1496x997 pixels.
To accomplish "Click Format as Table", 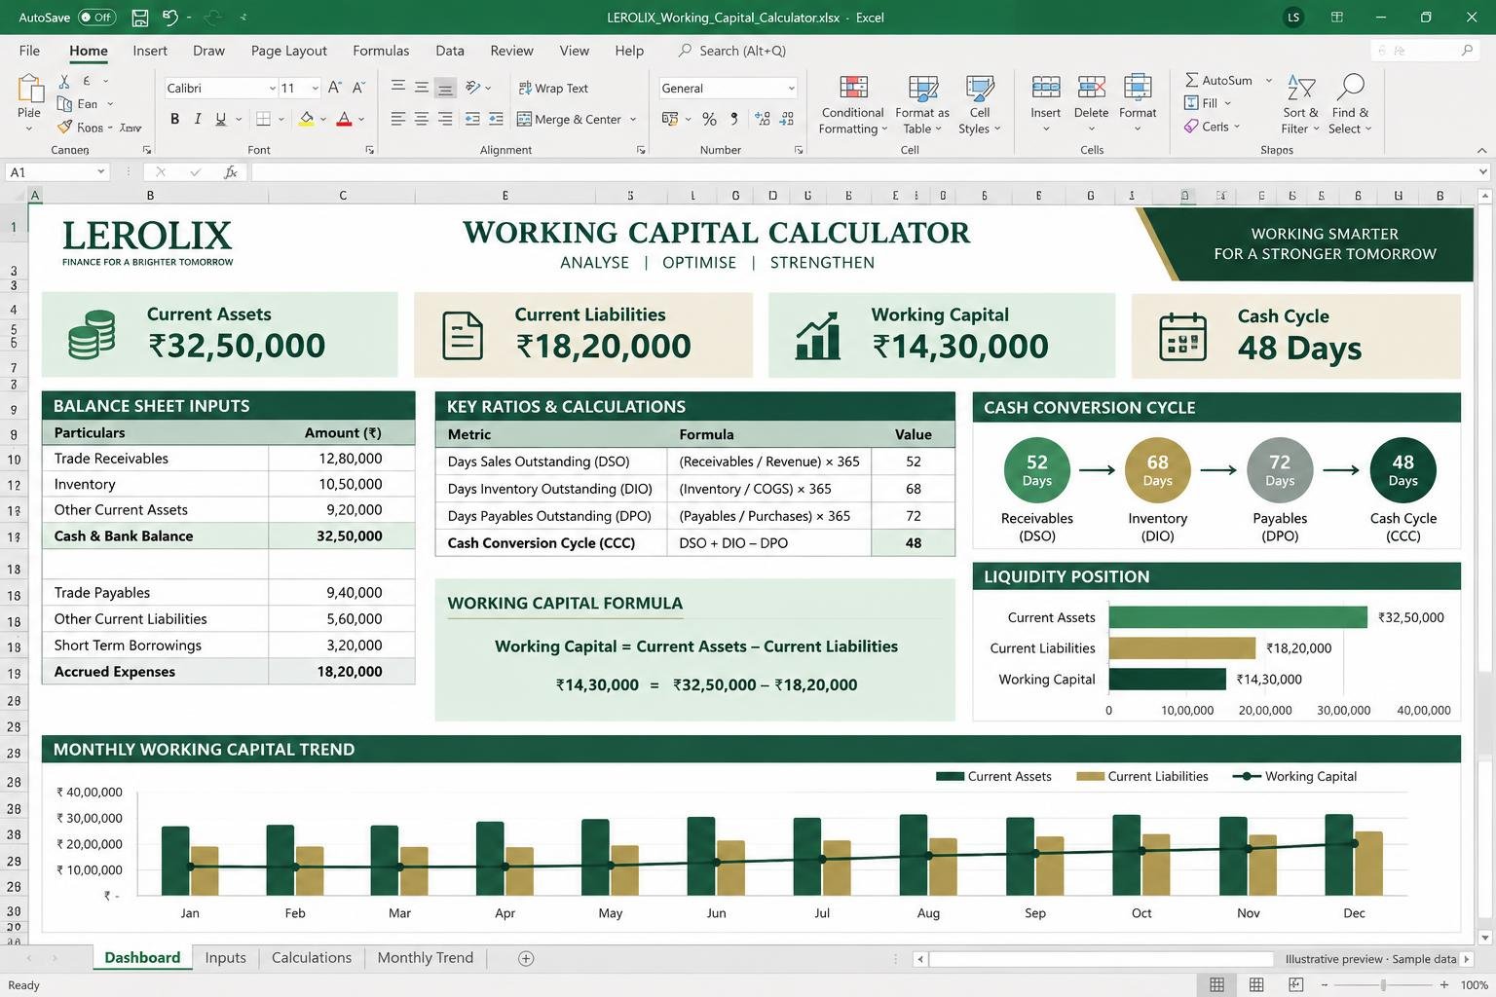I will (921, 105).
